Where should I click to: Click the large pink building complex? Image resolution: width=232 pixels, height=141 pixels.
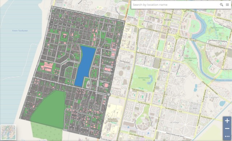click(x=48, y=67)
